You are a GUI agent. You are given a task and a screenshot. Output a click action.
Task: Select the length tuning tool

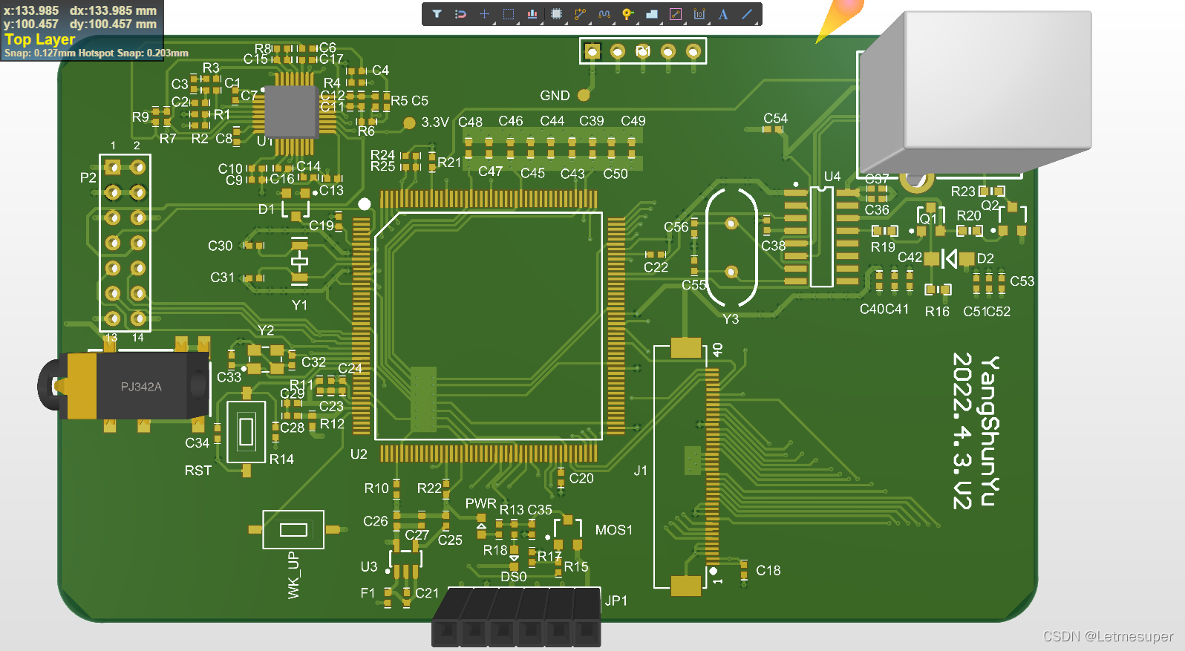pos(604,14)
